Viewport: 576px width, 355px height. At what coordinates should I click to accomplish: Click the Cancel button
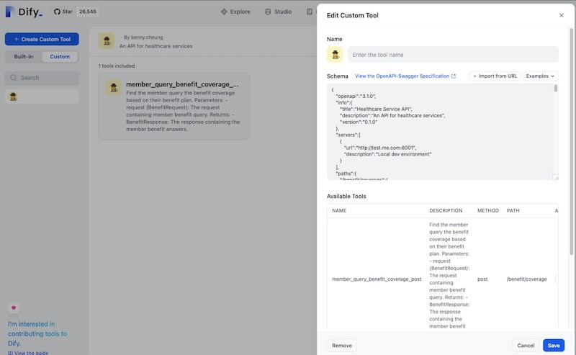526,346
